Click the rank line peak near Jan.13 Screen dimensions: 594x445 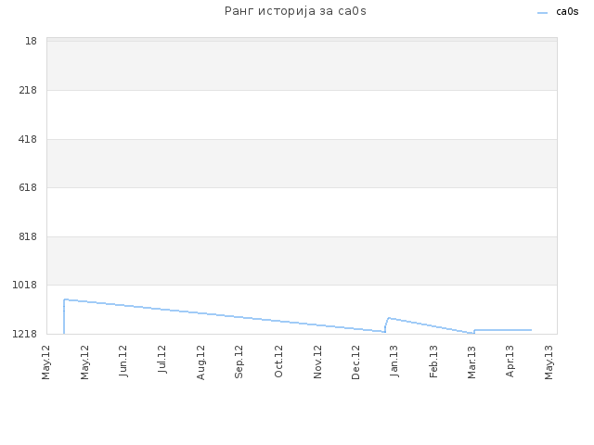click(389, 318)
